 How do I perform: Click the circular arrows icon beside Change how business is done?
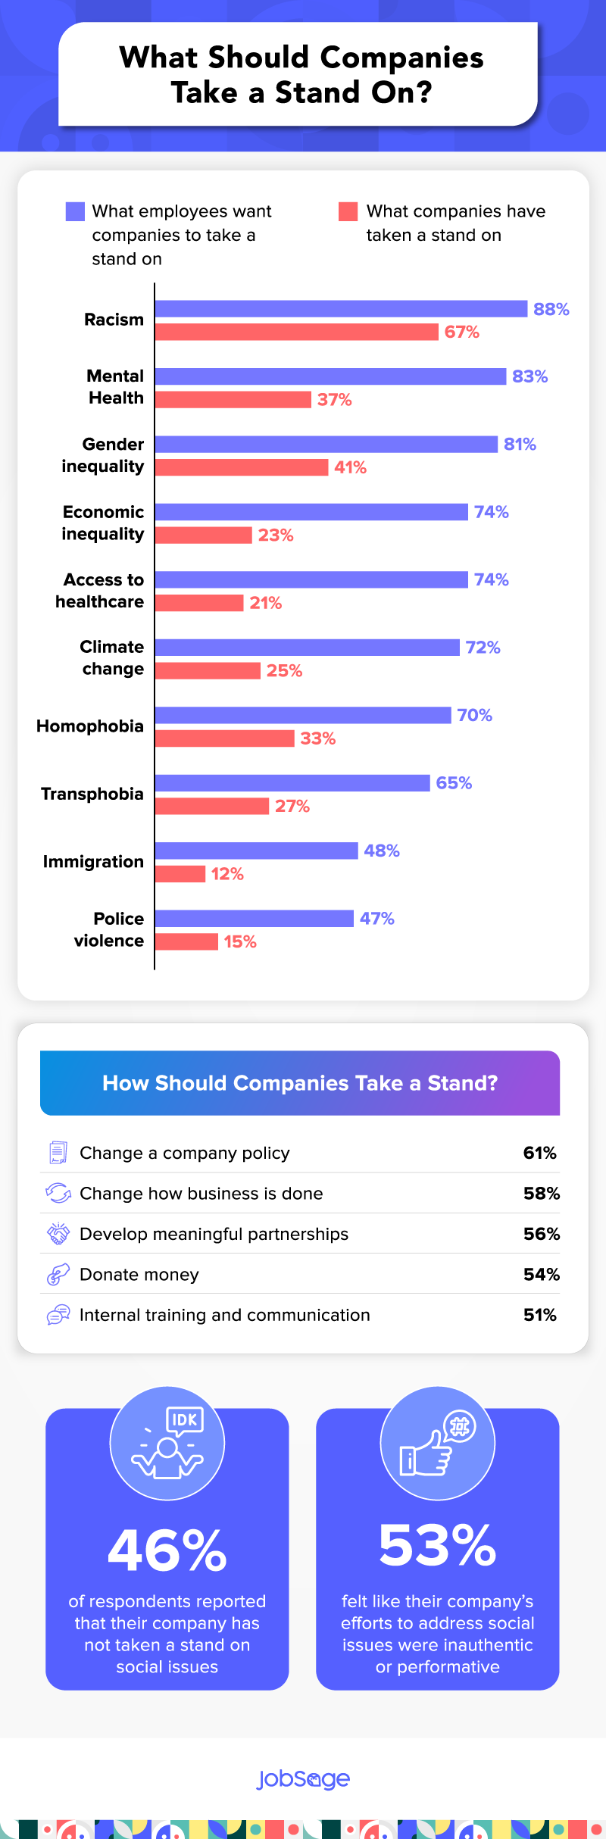coord(58,1193)
